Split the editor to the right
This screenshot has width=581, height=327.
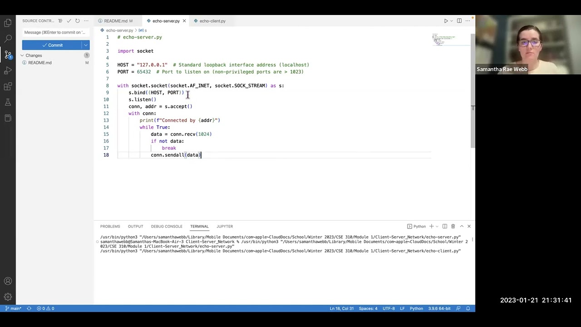click(x=459, y=21)
